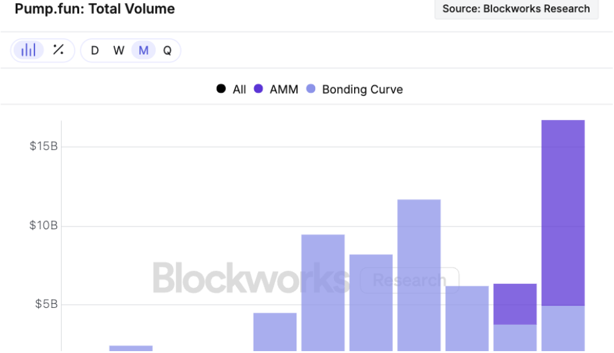614x353 pixels.
Task: Show the All series label
Action: [239, 89]
